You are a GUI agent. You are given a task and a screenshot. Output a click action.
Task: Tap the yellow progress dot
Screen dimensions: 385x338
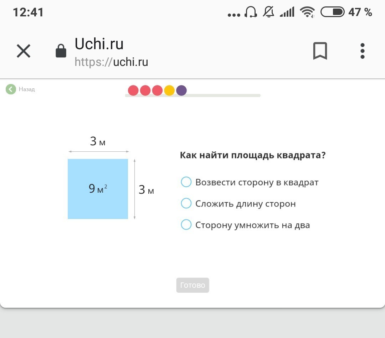(x=169, y=90)
